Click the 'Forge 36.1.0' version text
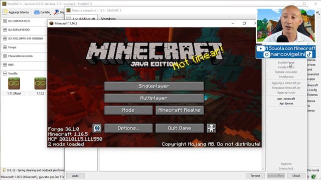321x180 pixels. (64, 129)
